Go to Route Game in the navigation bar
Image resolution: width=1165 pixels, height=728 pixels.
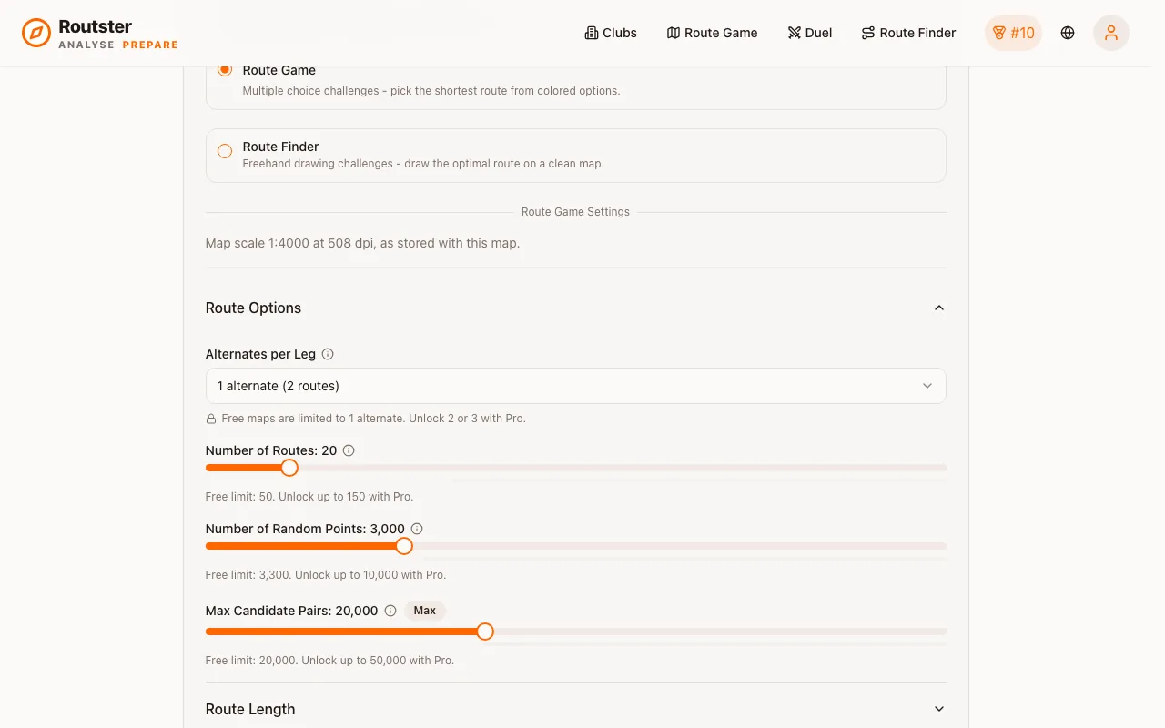(x=712, y=33)
